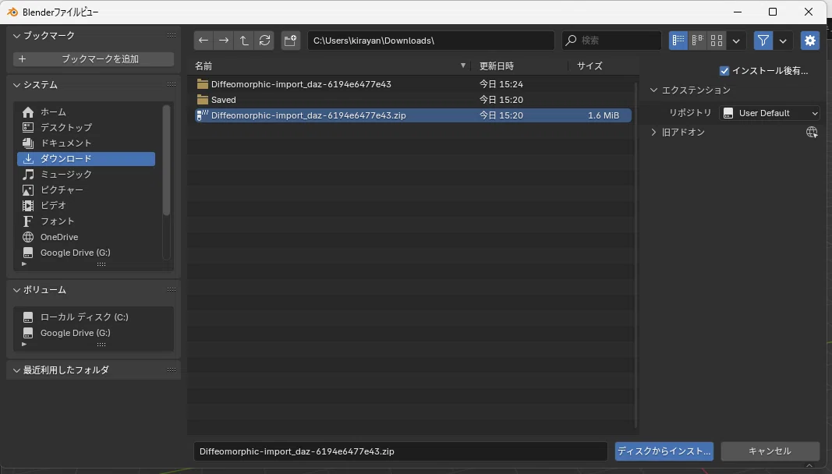Image resolution: width=832 pixels, height=474 pixels.
Task: Toggle the options region gear button
Action: click(x=809, y=41)
